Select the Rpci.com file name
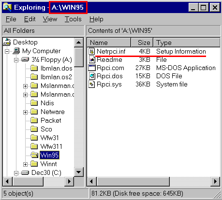Viewport: 222px width, 200px height. 110,68
